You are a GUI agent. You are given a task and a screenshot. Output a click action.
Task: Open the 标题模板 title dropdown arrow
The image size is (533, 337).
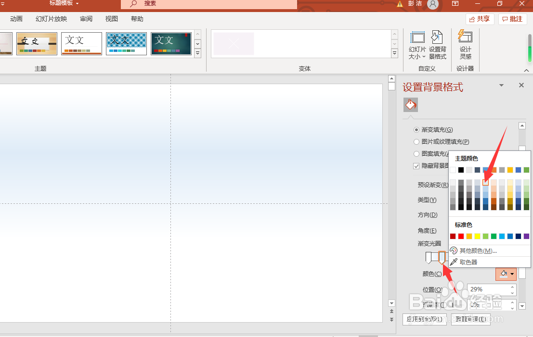click(x=77, y=3)
